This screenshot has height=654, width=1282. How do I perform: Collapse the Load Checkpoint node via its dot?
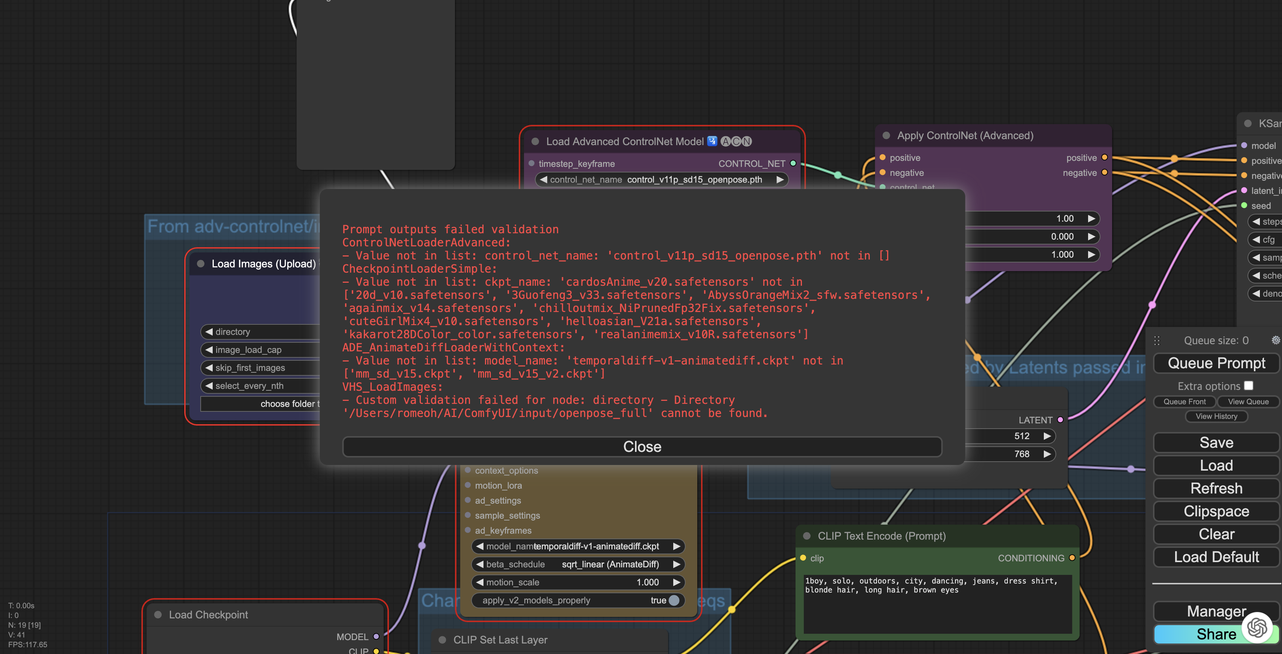click(x=158, y=615)
